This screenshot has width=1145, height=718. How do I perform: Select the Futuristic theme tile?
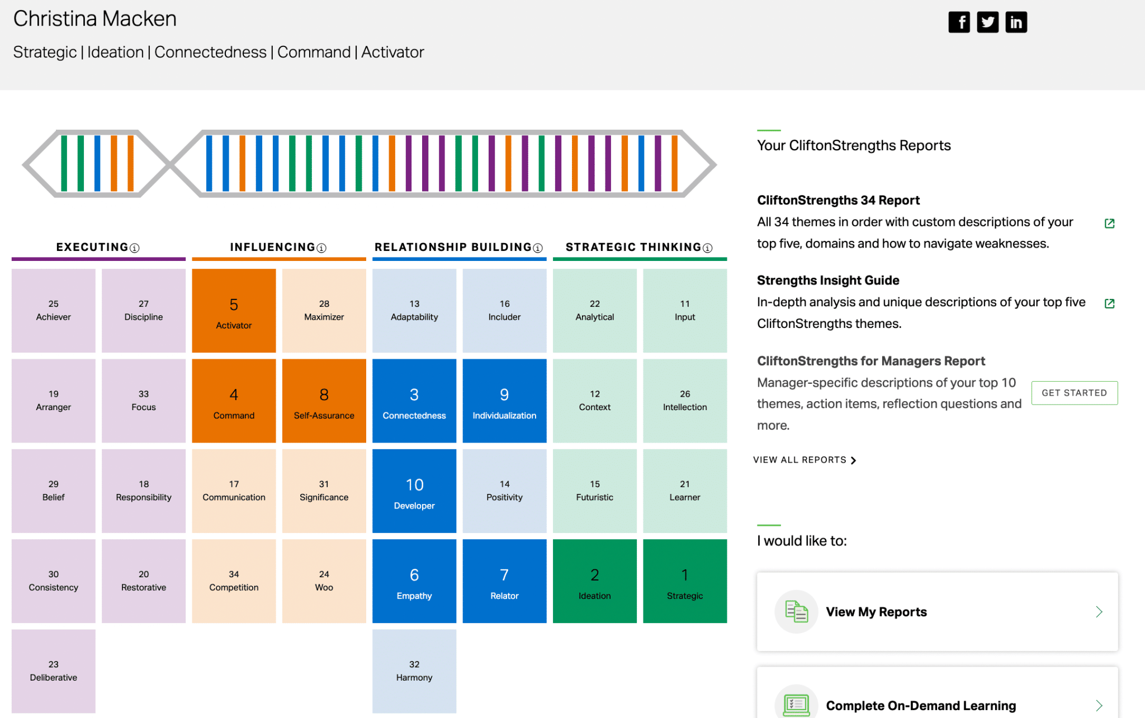(595, 491)
